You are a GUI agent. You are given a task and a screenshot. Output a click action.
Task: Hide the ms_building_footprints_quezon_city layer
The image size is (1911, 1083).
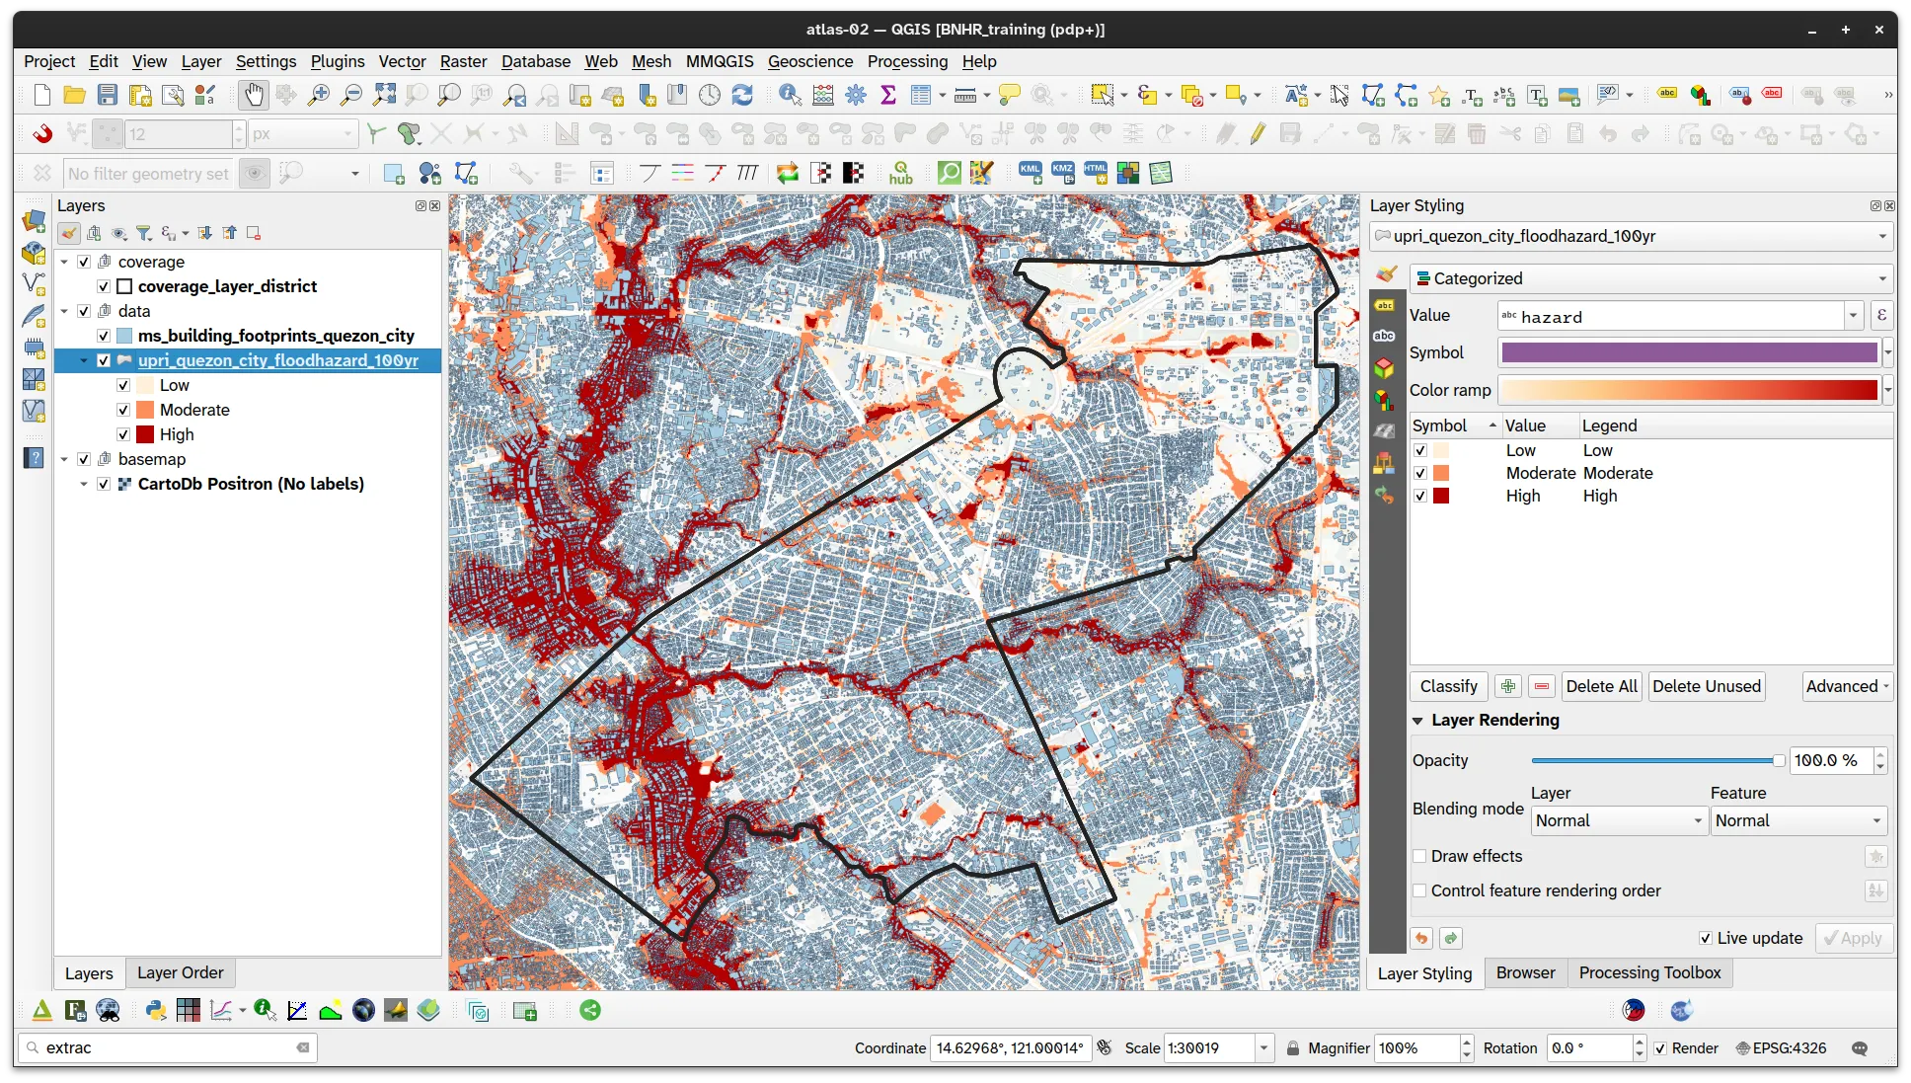point(104,336)
